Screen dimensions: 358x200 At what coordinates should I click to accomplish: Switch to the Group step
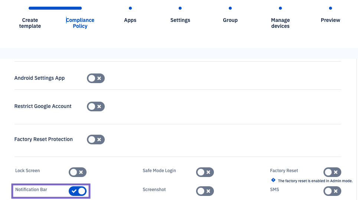[230, 20]
